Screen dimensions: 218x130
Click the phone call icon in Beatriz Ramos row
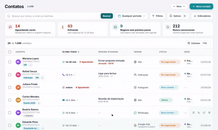click(x=199, y=112)
